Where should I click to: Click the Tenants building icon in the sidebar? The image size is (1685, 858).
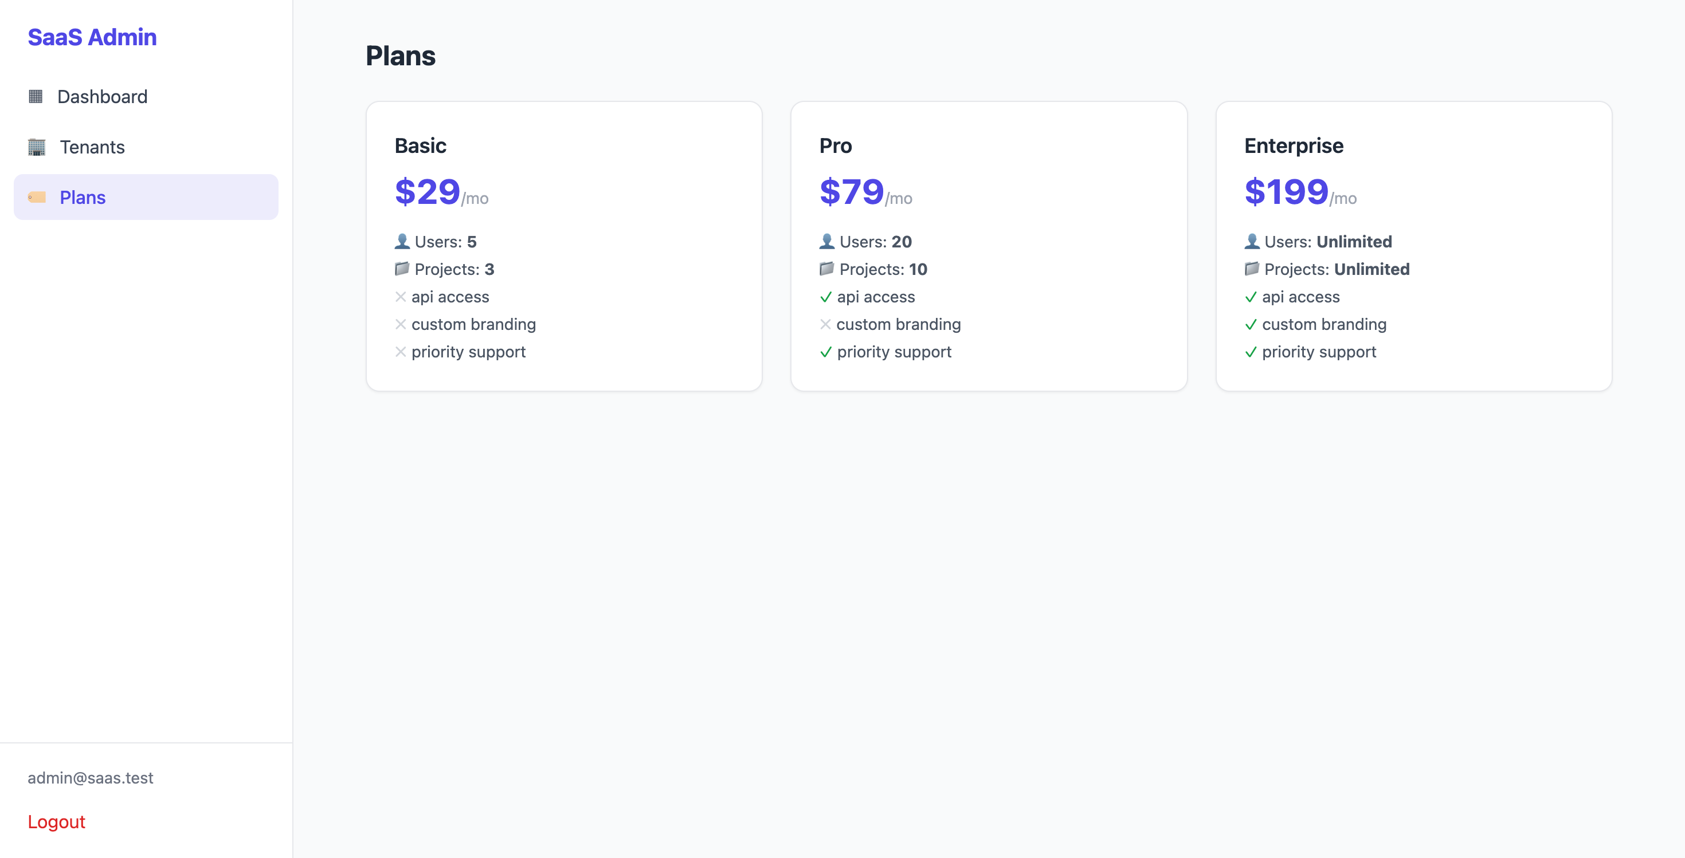(37, 147)
